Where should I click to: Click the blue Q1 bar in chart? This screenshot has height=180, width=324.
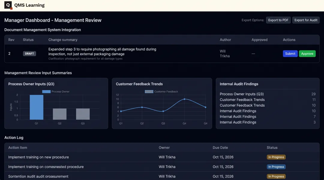click(36, 107)
